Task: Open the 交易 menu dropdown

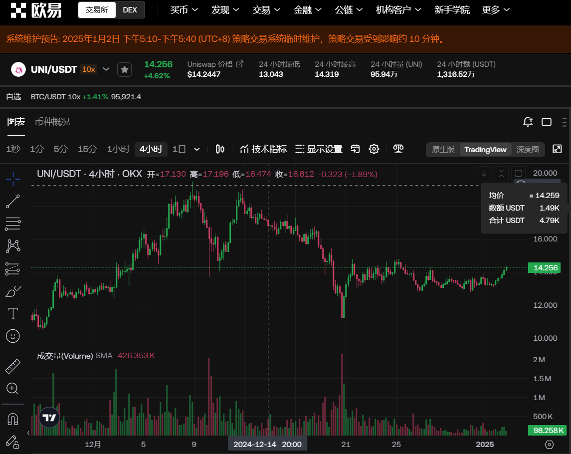Action: tap(266, 10)
